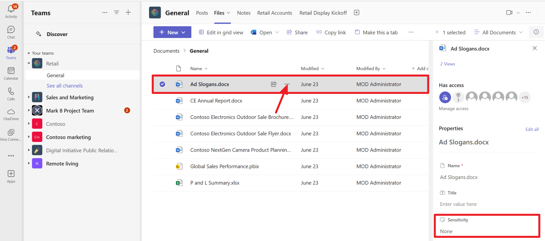The height and width of the screenshot is (241, 545).
Task: Open the Name column sort dropdown
Action: [207, 68]
